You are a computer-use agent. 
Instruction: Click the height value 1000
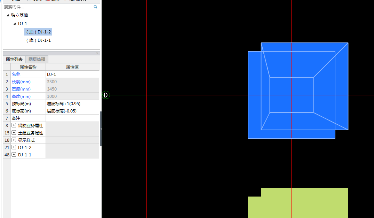(72, 96)
